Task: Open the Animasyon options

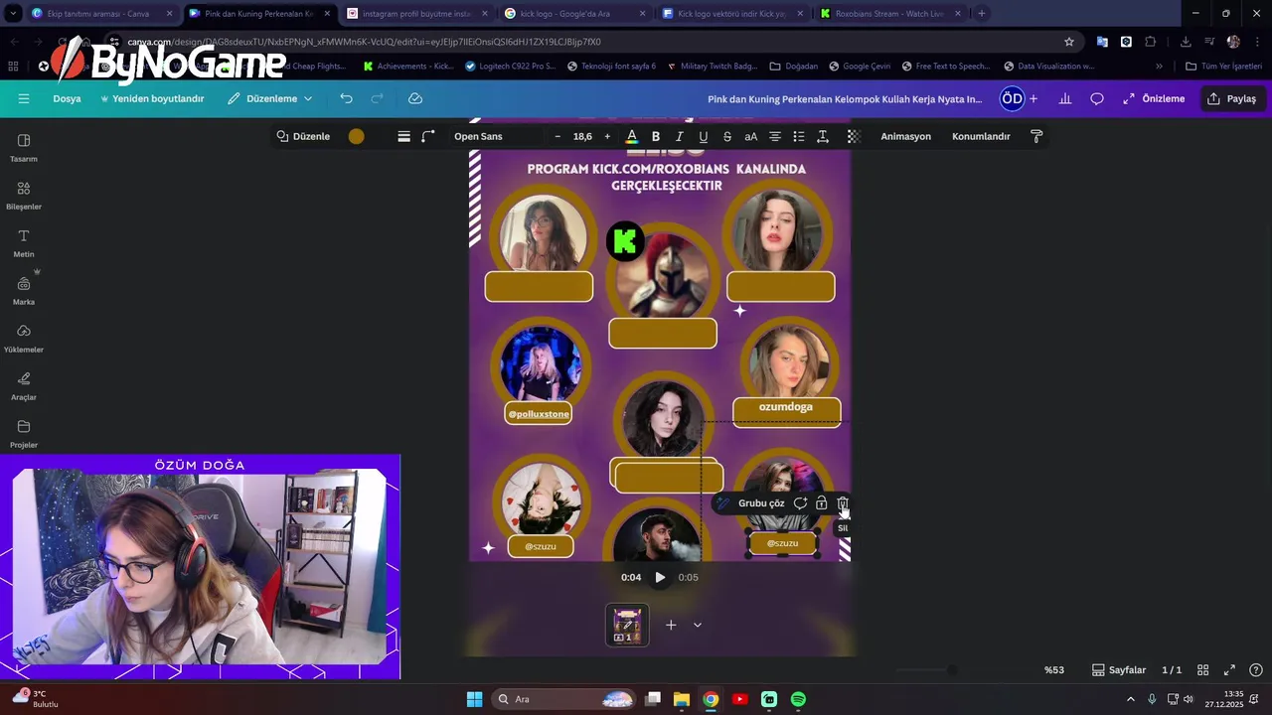Action: tap(905, 136)
